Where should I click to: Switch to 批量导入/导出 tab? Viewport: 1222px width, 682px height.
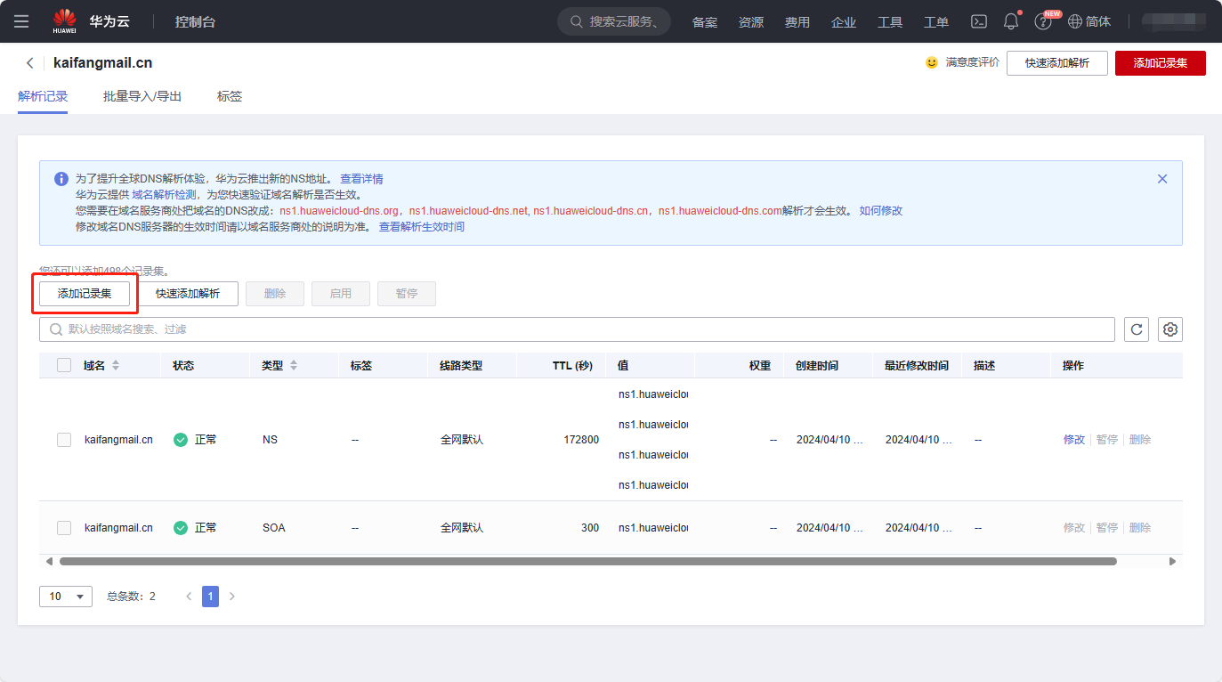[x=142, y=96]
